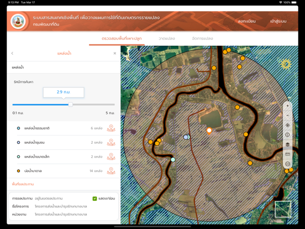Select the 2.9 กม. radius value box
Screen dimensions: 305x229
(x=64, y=92)
